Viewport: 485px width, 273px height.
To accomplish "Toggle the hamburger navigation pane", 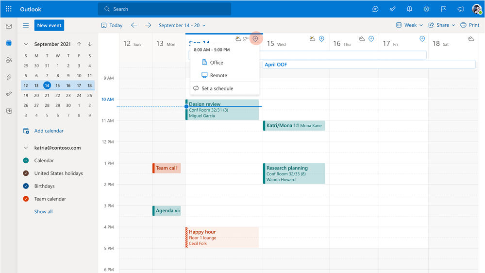I will 26,25.
